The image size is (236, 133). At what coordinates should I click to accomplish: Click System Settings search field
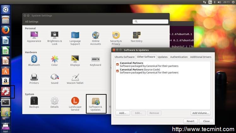click(x=150, y=21)
